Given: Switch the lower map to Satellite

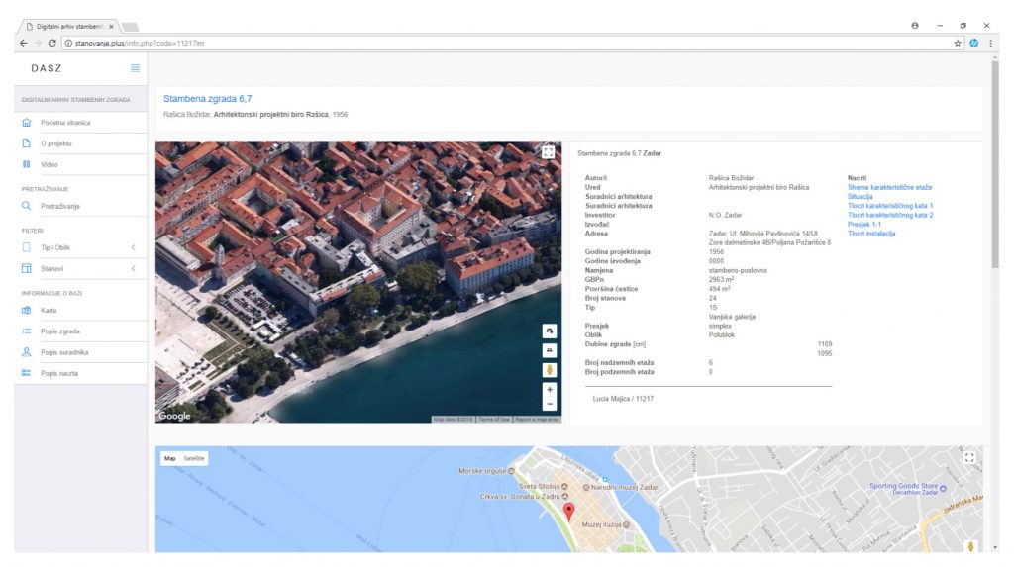Looking at the screenshot, I should point(194,458).
